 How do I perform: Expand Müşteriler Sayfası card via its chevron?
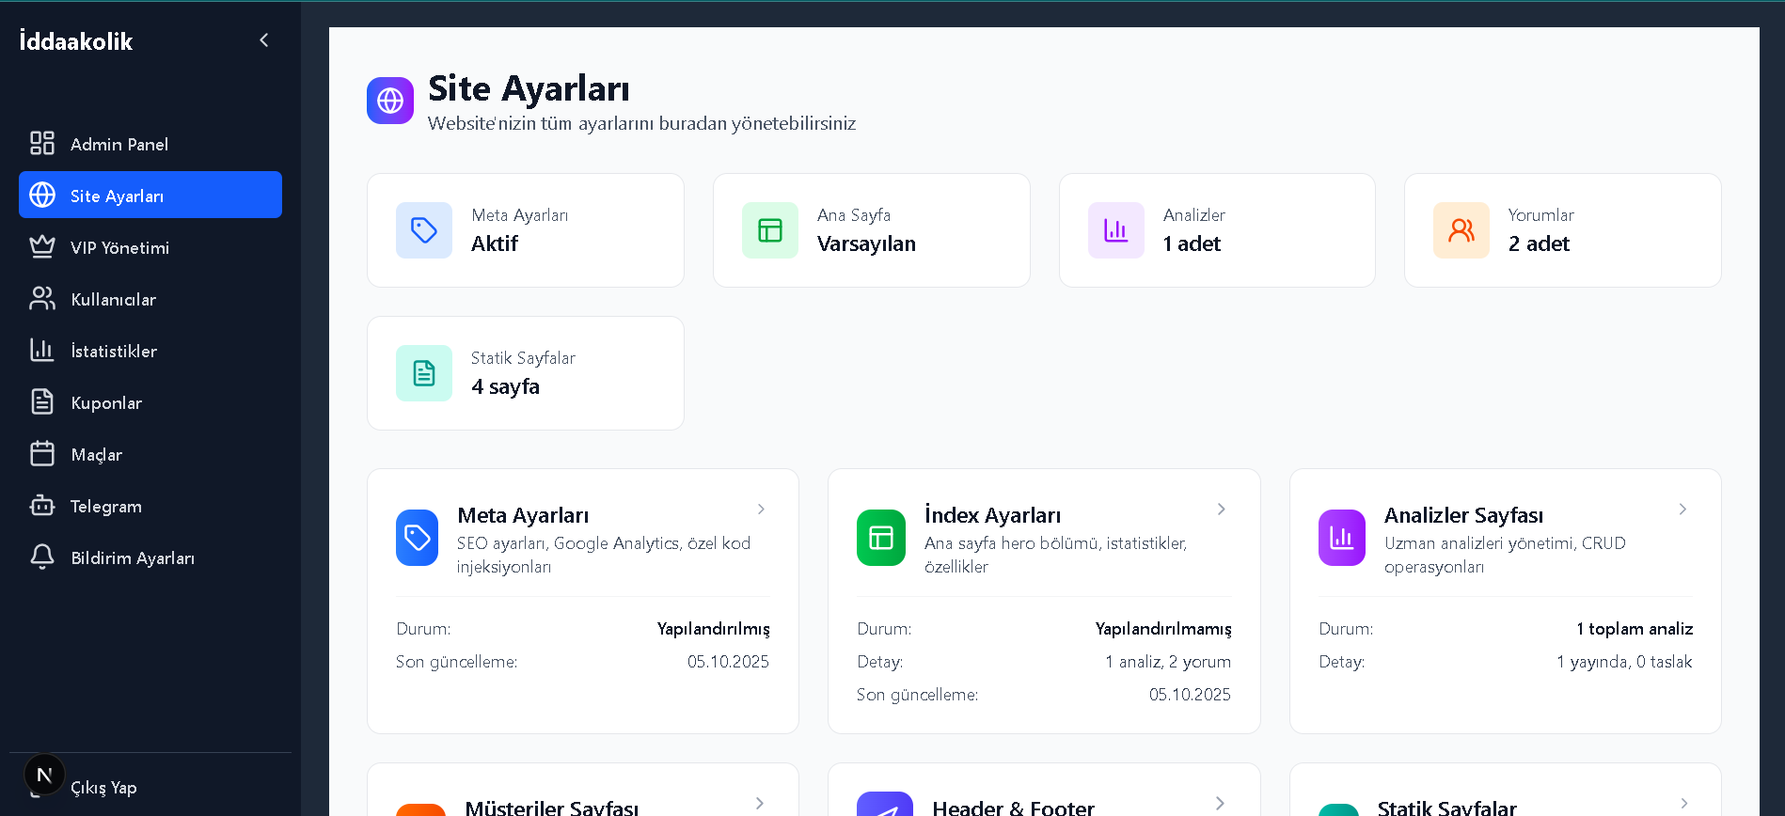(x=760, y=803)
